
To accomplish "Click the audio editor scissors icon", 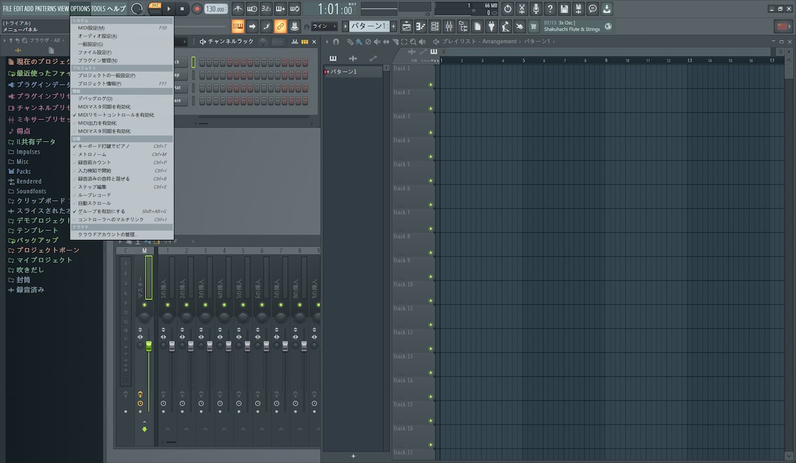I will pos(522,8).
